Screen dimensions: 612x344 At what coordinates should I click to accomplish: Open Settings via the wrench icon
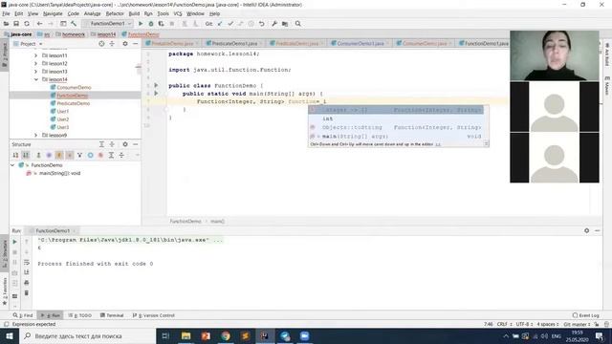click(274, 24)
